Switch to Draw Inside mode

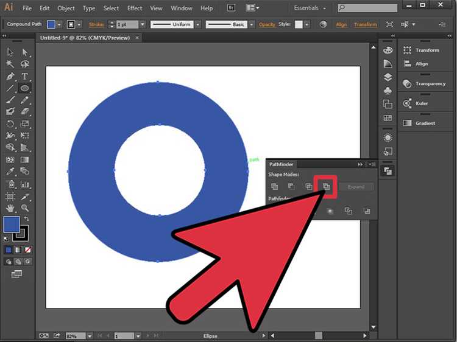tap(27, 262)
